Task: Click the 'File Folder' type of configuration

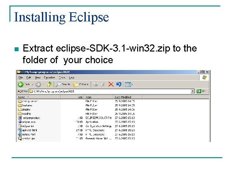Action: [x=91, y=101]
